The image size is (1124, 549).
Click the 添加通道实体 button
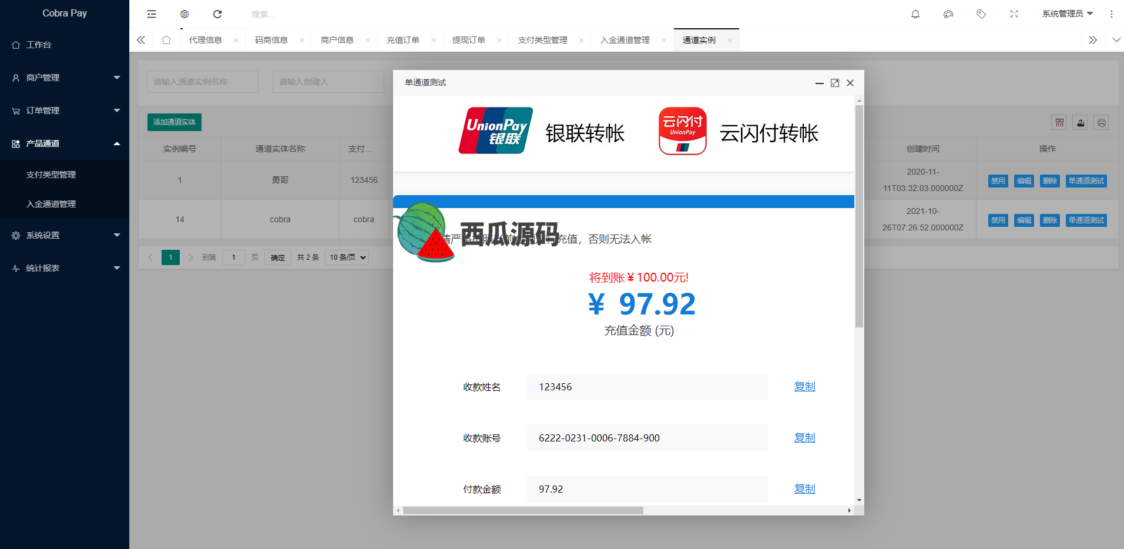[x=175, y=122]
